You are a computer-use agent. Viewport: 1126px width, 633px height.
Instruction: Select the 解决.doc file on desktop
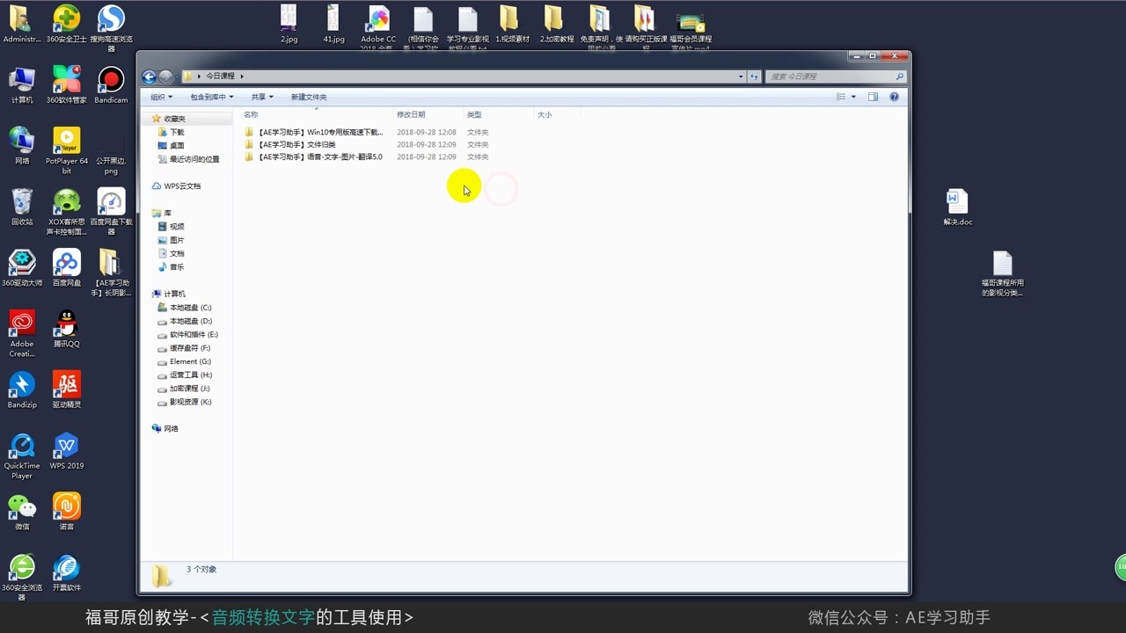point(957,207)
